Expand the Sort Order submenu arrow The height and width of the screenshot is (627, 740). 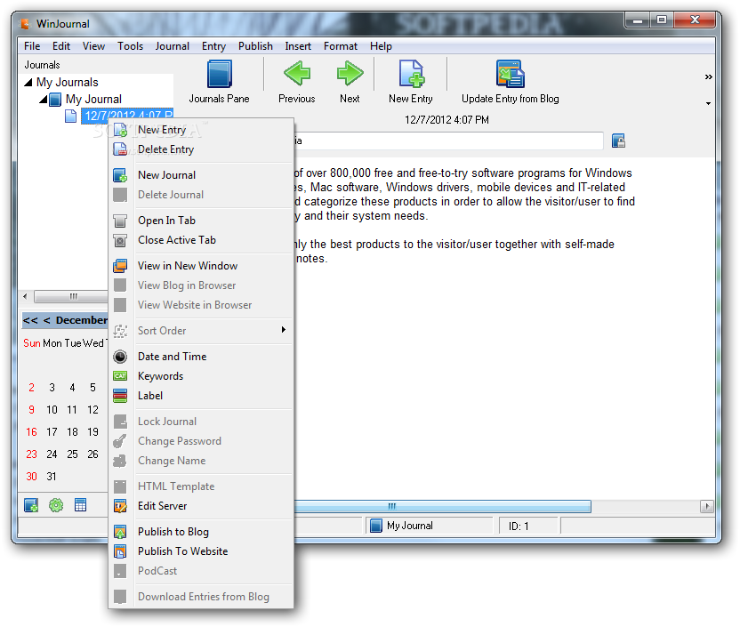tap(283, 330)
